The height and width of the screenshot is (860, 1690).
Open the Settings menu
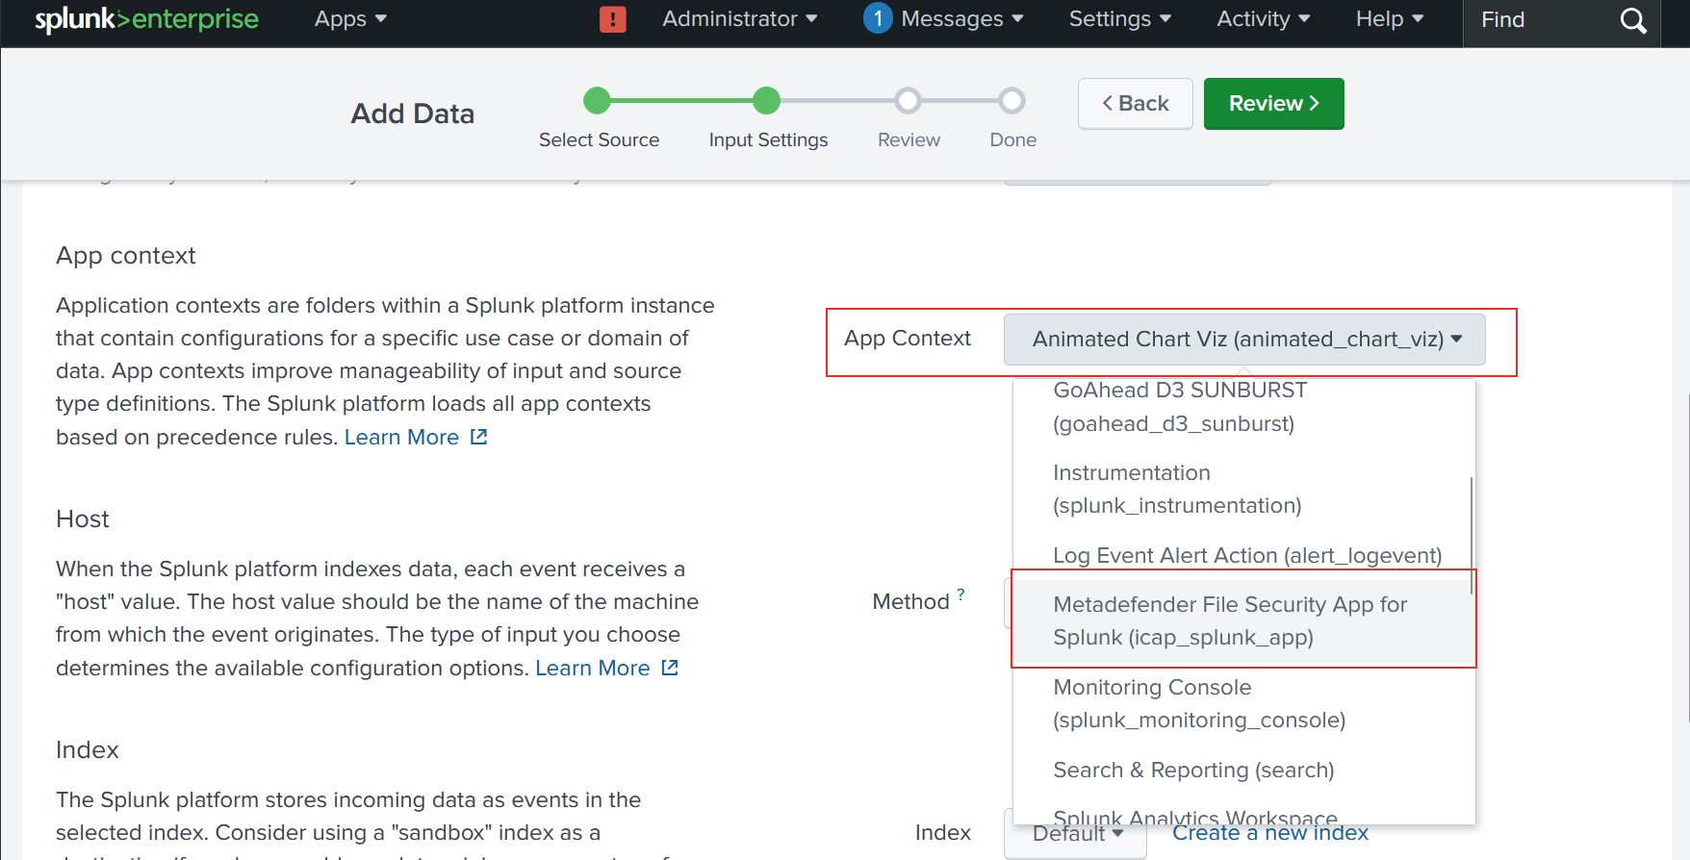click(1120, 19)
